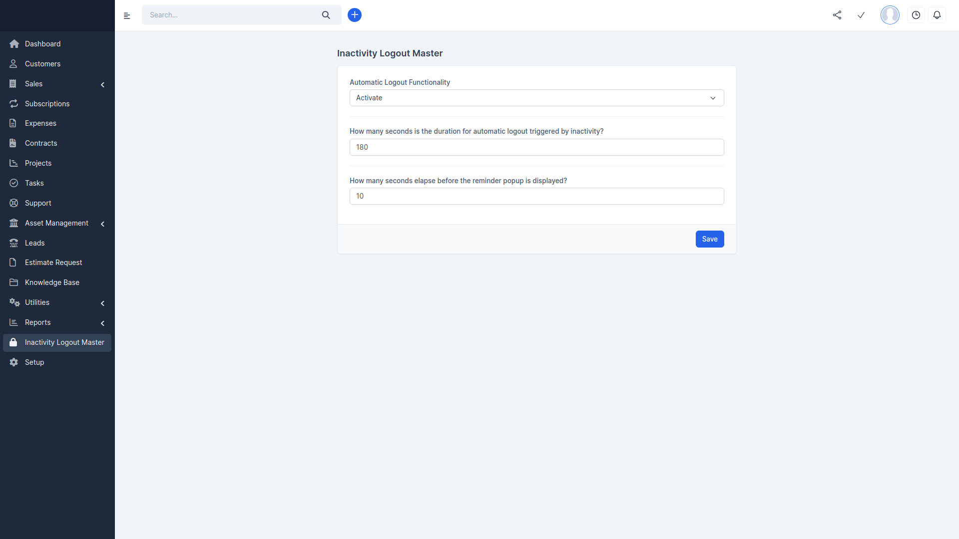Click the blue plus button in the toolbar
The image size is (959, 539).
tap(354, 14)
